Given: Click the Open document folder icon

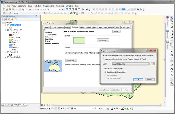Looking at the screenshot, I should tap(7, 9).
